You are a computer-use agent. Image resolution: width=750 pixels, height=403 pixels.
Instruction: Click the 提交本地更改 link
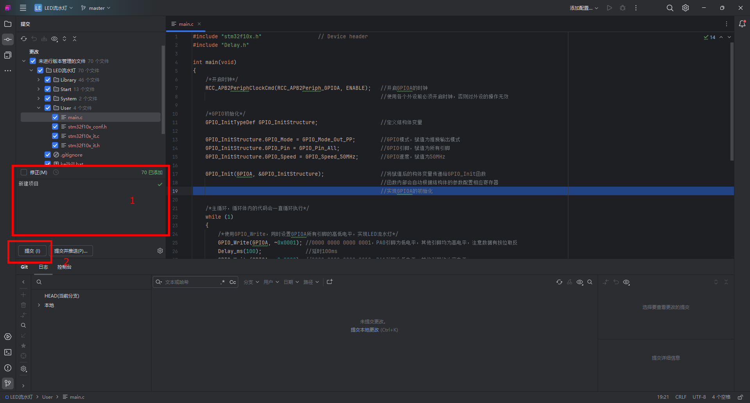(364, 330)
